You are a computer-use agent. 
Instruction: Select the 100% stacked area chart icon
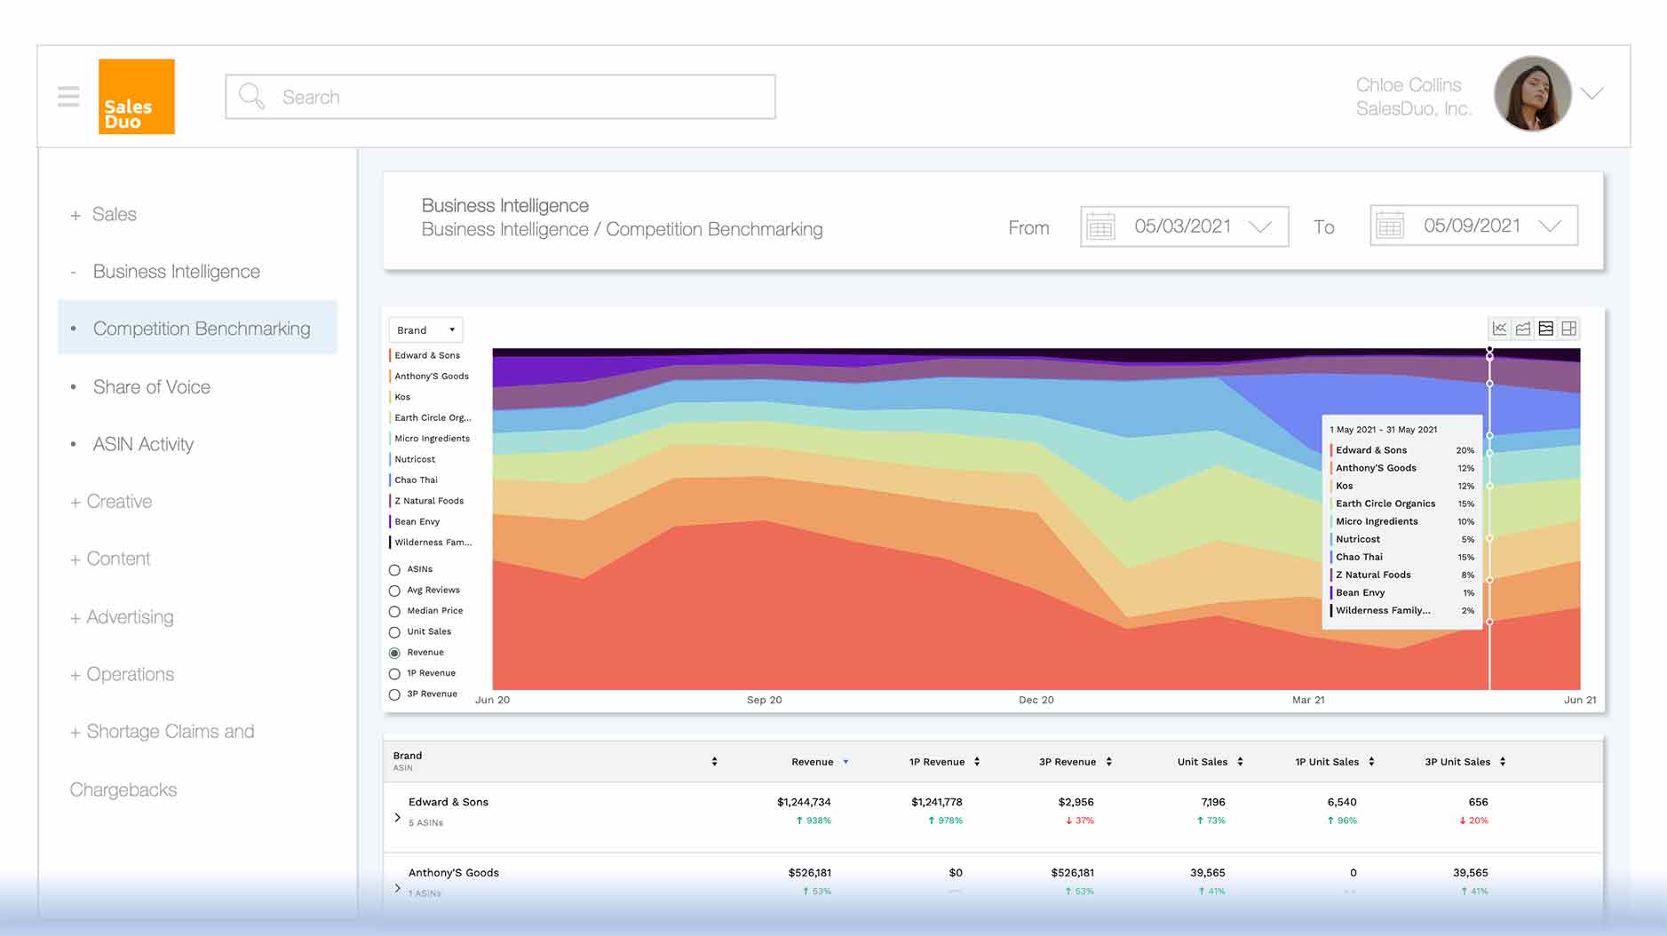click(1546, 329)
